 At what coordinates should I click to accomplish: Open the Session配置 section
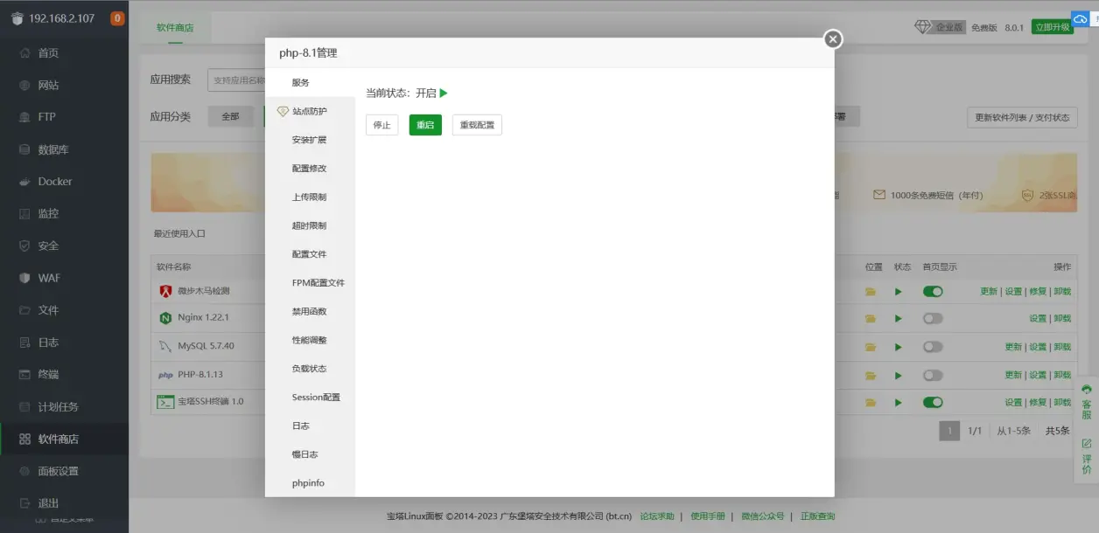(311, 398)
